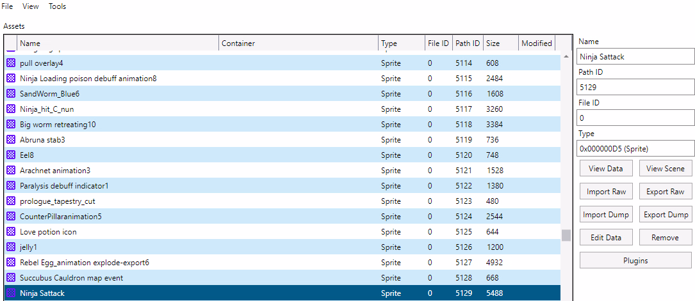Open the Tools menu
Image resolution: width=695 pixels, height=301 pixels.
tap(57, 6)
